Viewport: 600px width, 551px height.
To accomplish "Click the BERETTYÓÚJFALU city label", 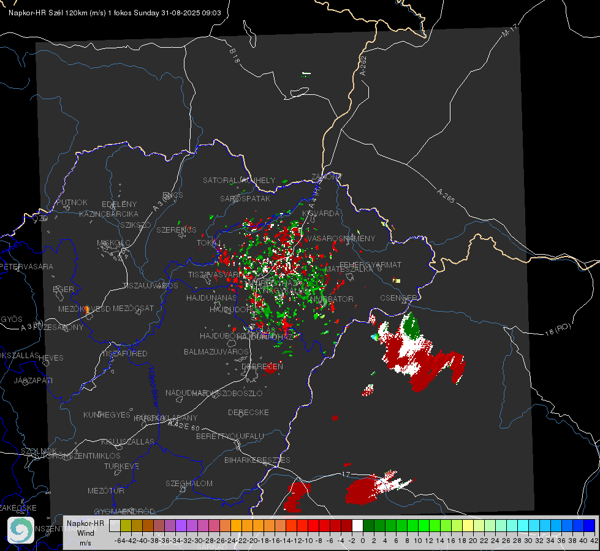I will click(230, 437).
